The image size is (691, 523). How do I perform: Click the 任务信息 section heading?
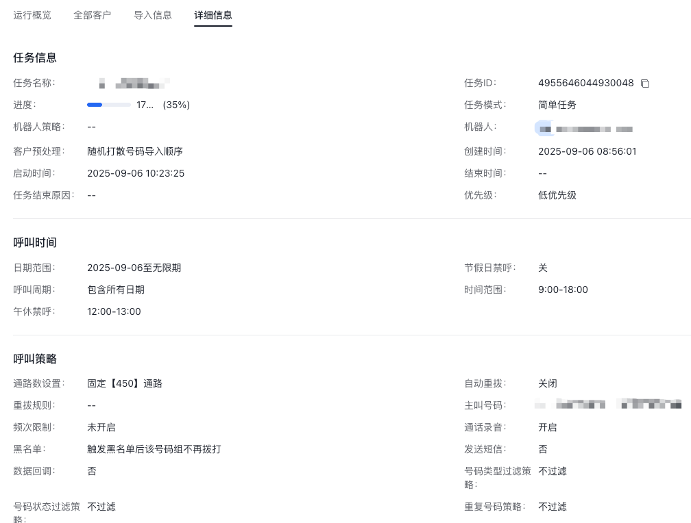35,58
